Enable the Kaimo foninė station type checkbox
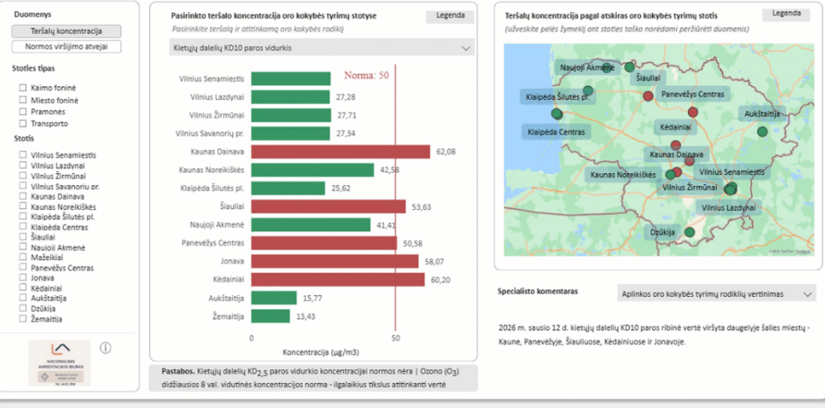 [23, 87]
